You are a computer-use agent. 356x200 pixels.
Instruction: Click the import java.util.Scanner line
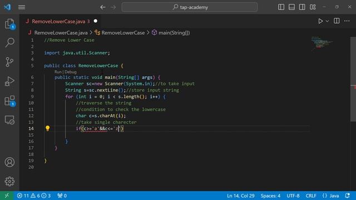point(77,53)
